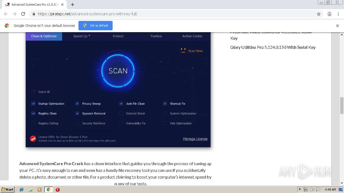Set Chrome as default browser
This screenshot has height=193, width=344.
(95, 25)
